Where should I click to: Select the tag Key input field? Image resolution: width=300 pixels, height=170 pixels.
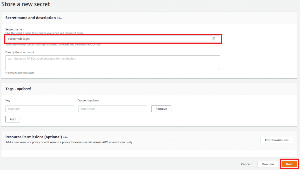tap(40, 109)
